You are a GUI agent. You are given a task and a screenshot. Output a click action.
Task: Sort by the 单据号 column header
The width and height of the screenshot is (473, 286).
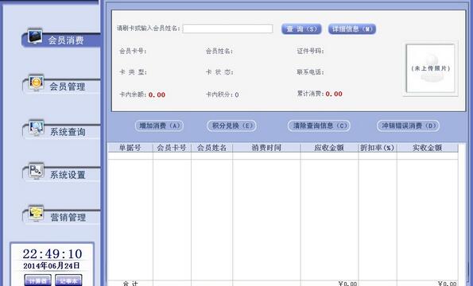pos(130,148)
